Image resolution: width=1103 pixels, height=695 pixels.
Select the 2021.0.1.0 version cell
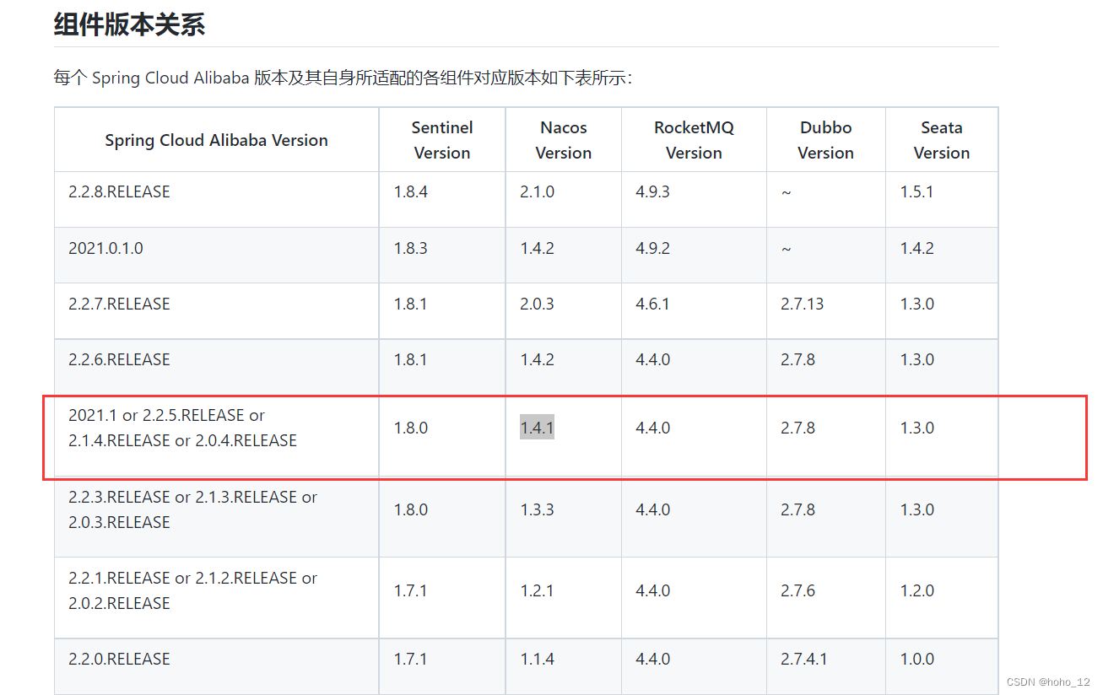217,256
